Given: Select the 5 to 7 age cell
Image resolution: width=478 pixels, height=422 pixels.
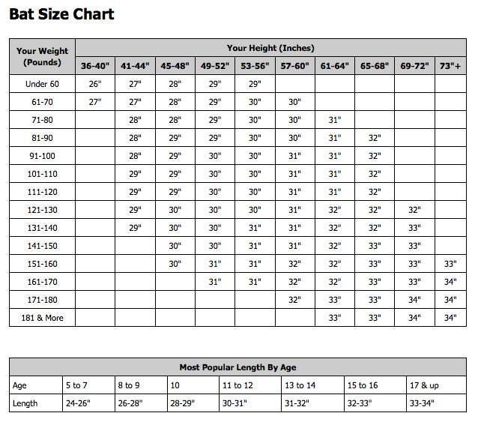Looking at the screenshot, I should click(x=88, y=385).
